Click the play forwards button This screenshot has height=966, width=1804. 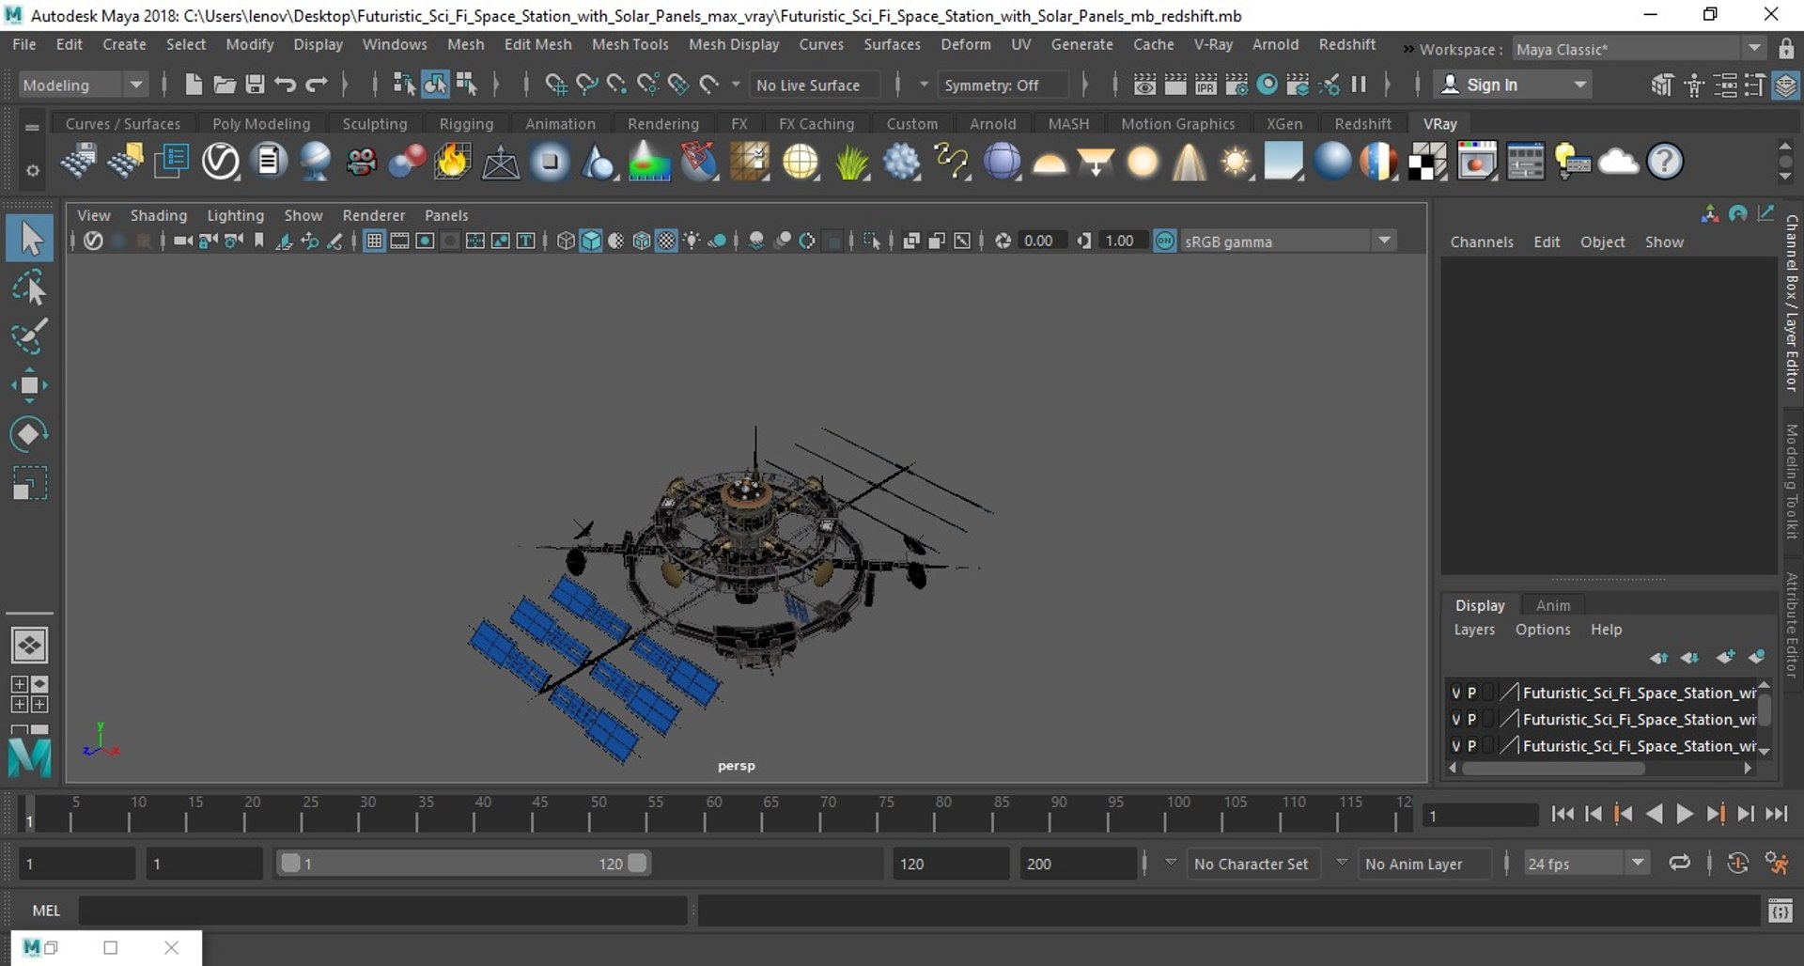pos(1685,814)
